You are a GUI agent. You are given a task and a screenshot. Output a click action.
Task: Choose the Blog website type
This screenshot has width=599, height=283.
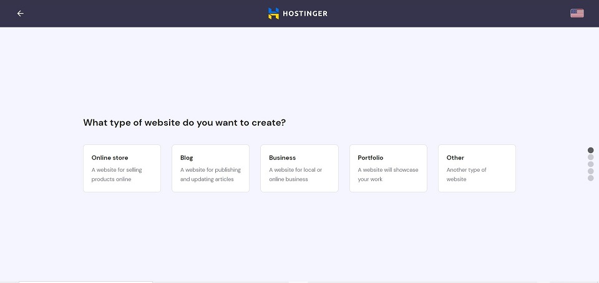pyautogui.click(x=210, y=168)
